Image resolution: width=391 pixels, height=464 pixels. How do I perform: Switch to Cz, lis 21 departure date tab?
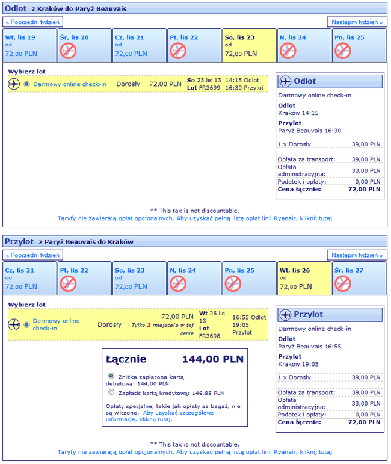point(139,45)
